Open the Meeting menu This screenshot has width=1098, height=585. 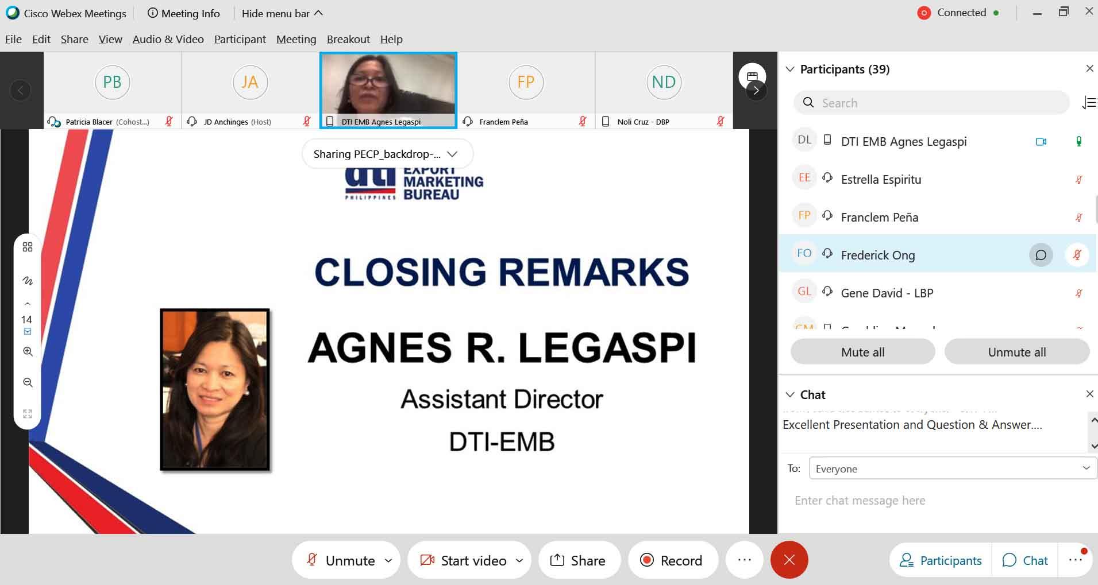tap(296, 39)
